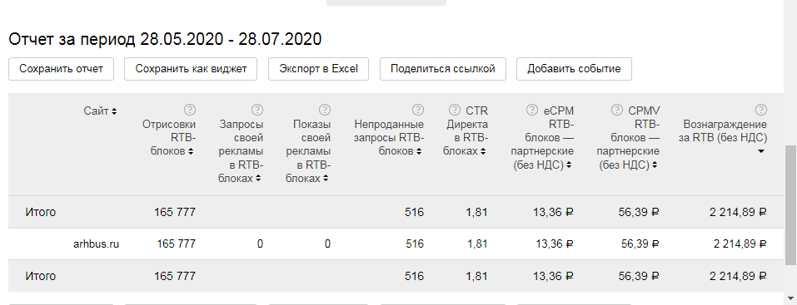Click help icon above Вознаграждение за RTB
The height and width of the screenshot is (305, 797).
(x=761, y=110)
